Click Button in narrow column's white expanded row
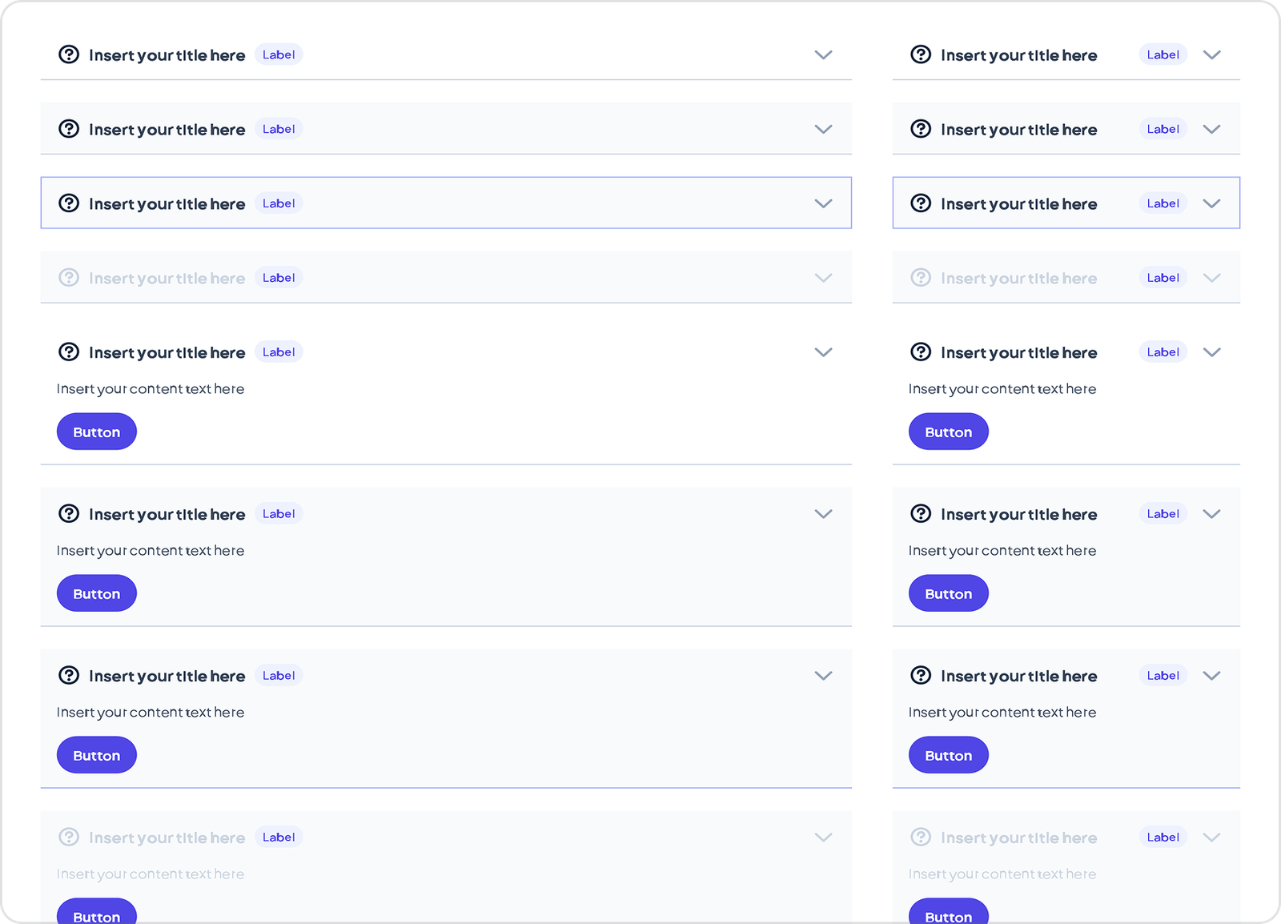This screenshot has width=1281, height=924. point(949,432)
